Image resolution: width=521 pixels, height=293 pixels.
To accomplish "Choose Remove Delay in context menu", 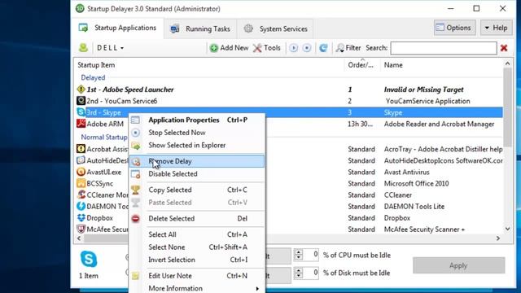I will pyautogui.click(x=197, y=161).
